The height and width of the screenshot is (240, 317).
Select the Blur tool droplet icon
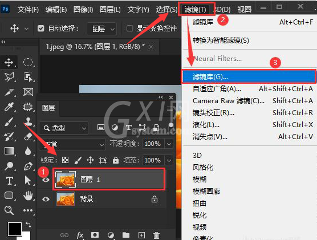coord(28,151)
